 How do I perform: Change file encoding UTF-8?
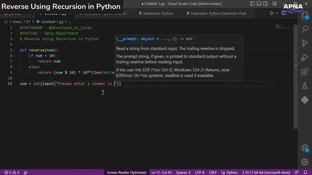pos(199,172)
